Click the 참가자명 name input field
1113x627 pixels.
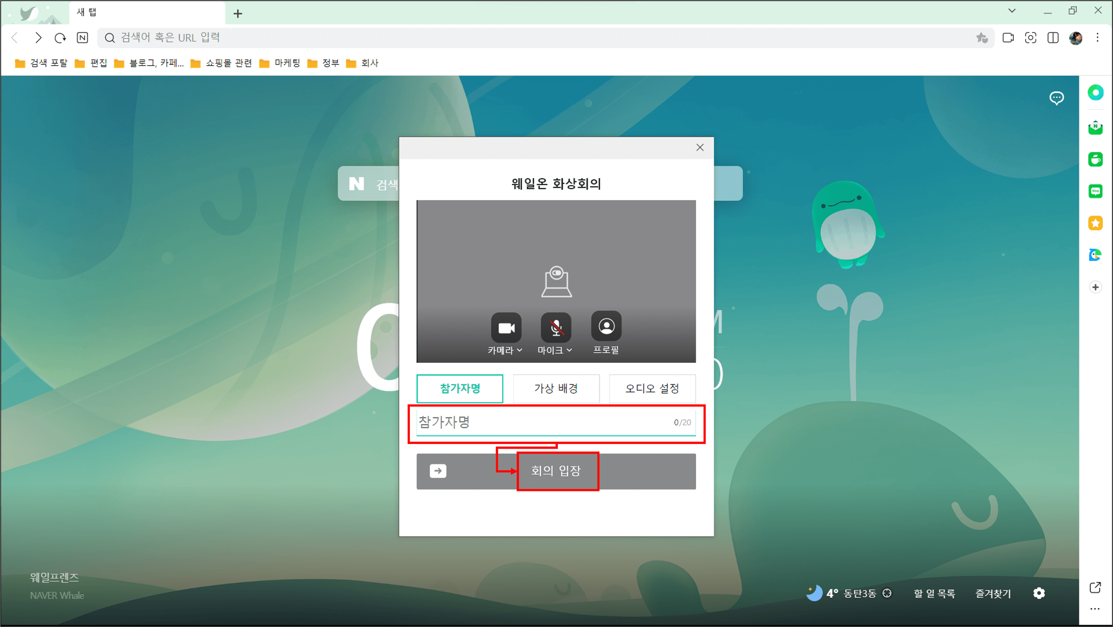(x=540, y=422)
